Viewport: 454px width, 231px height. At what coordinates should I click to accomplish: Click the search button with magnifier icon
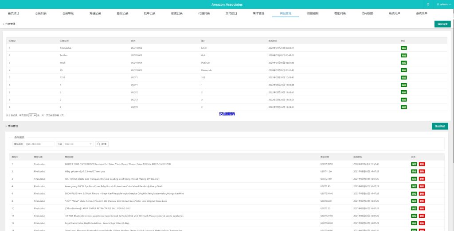pyautogui.click(x=102, y=144)
